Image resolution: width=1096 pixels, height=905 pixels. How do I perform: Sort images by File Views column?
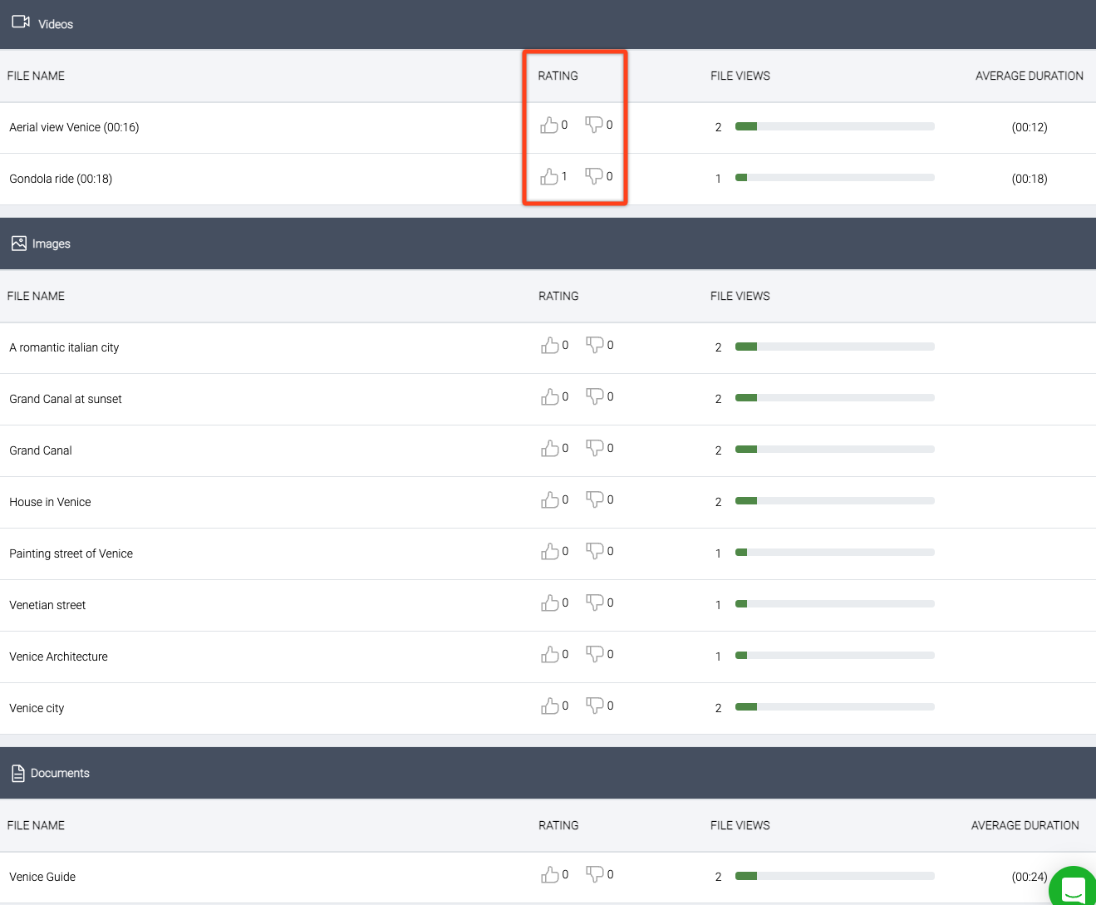point(740,296)
